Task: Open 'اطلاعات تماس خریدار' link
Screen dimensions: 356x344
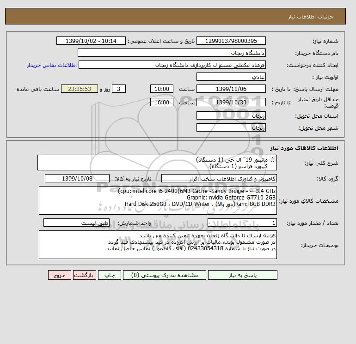Action: click(52, 65)
